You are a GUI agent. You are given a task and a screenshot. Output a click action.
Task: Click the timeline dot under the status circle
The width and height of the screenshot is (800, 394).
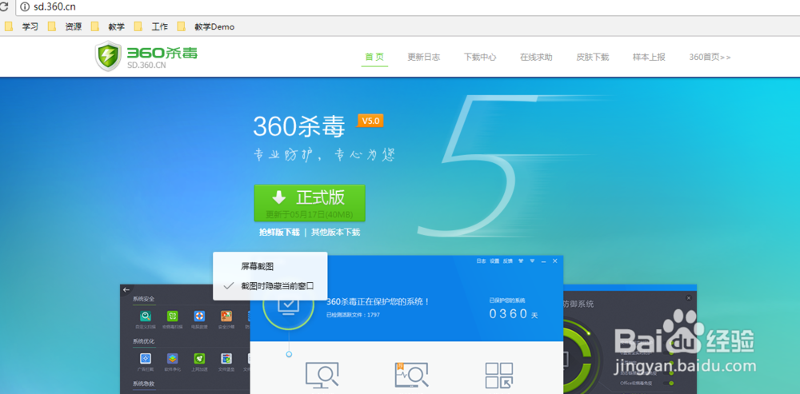289,354
